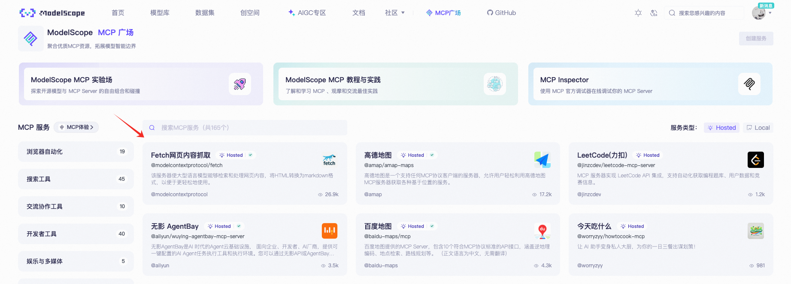Image resolution: width=791 pixels, height=284 pixels.
Task: Focus the top 搜索您感兴趣的内容 search box
Action: (x=704, y=13)
